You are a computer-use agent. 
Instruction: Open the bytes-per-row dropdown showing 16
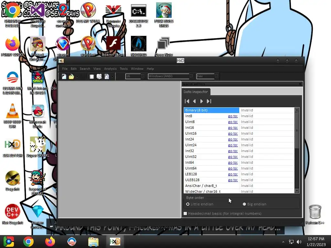[143, 76]
